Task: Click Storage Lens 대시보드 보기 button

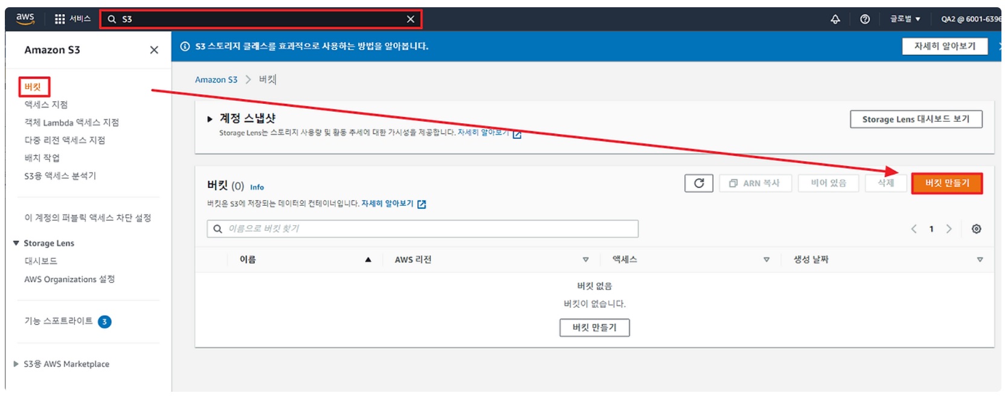Action: tap(916, 119)
